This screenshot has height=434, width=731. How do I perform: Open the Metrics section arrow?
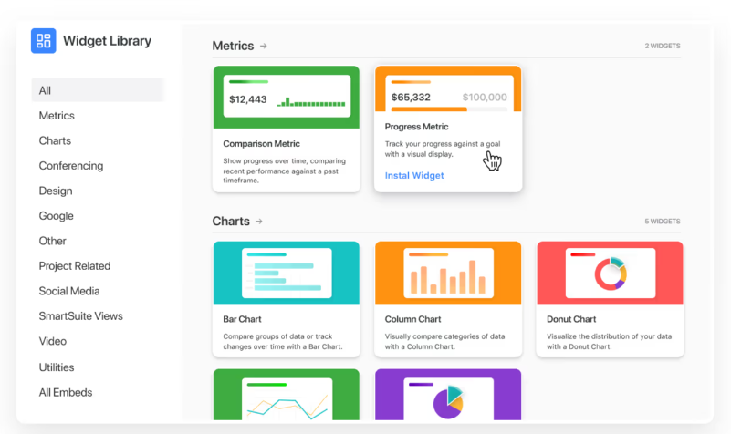264,46
